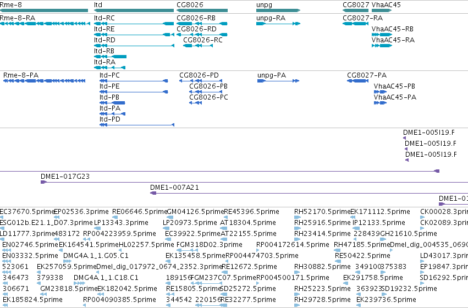This screenshot has height=308, width=468.
Task: Click EST RH25916.5prime
Action: [x=298, y=228]
